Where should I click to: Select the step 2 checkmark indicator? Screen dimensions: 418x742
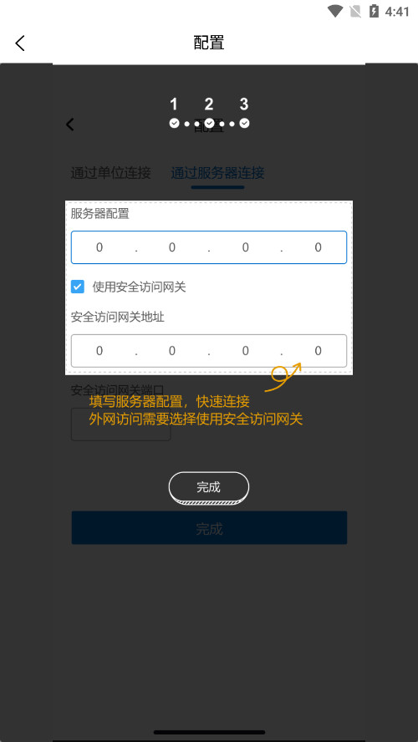tap(209, 124)
